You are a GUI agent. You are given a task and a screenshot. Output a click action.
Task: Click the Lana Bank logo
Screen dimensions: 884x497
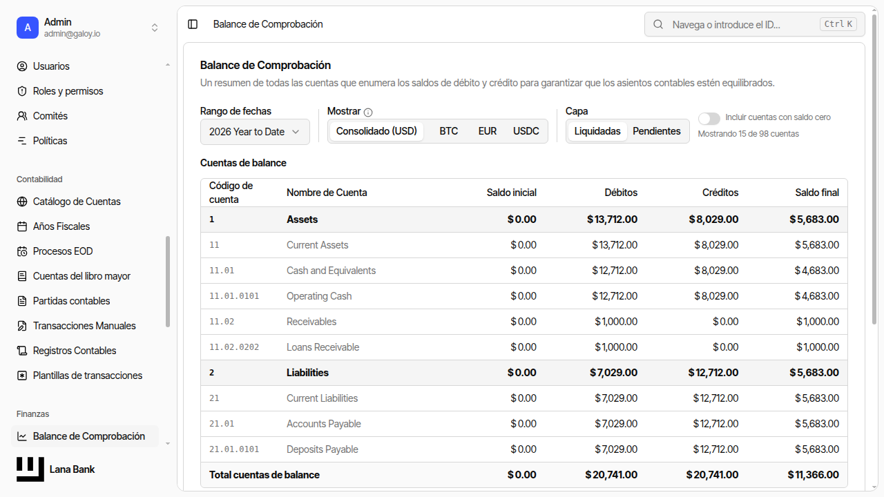(x=30, y=469)
